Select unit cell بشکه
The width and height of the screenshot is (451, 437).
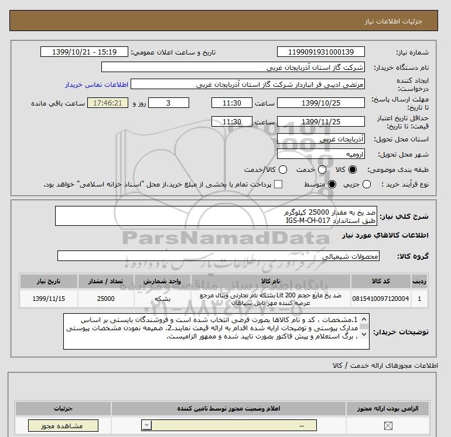tap(162, 299)
